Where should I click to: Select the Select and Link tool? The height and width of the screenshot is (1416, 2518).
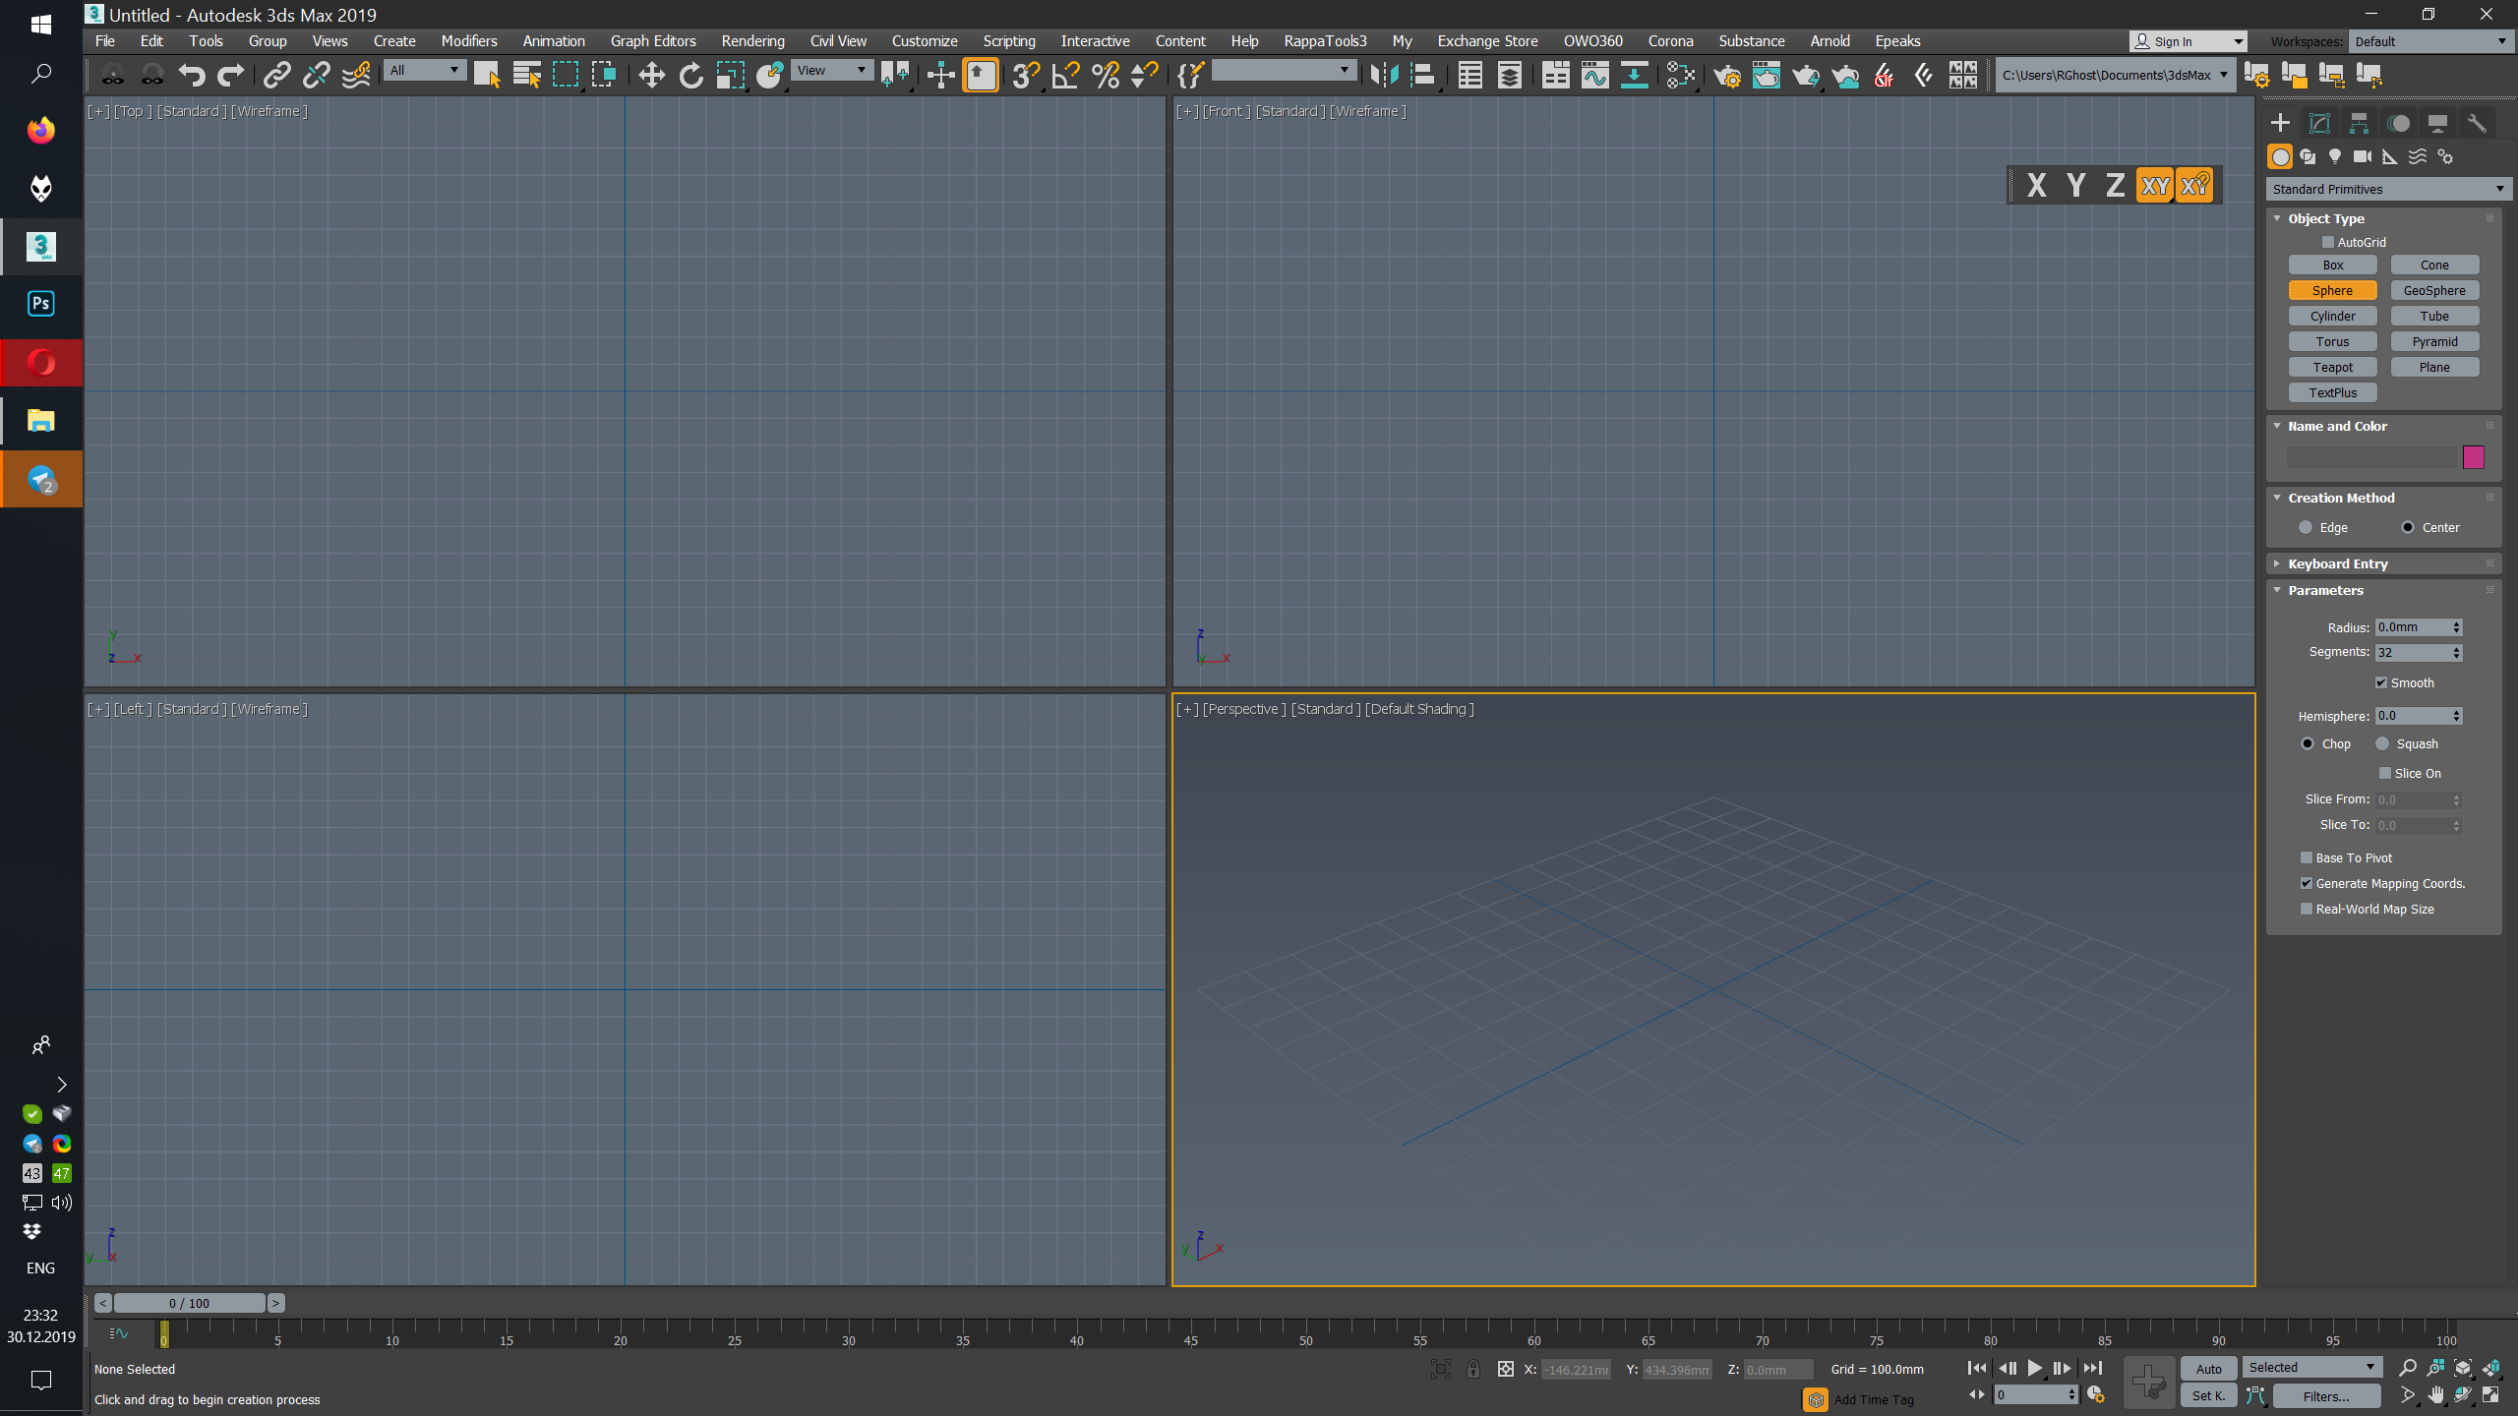pos(277,75)
